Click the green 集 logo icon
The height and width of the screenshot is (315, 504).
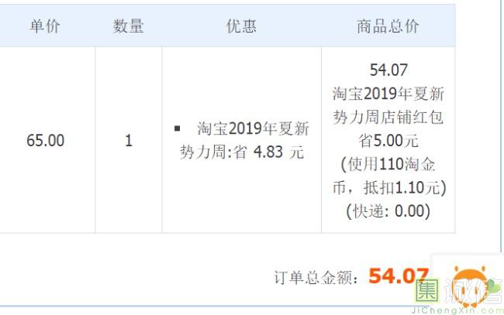[427, 289]
